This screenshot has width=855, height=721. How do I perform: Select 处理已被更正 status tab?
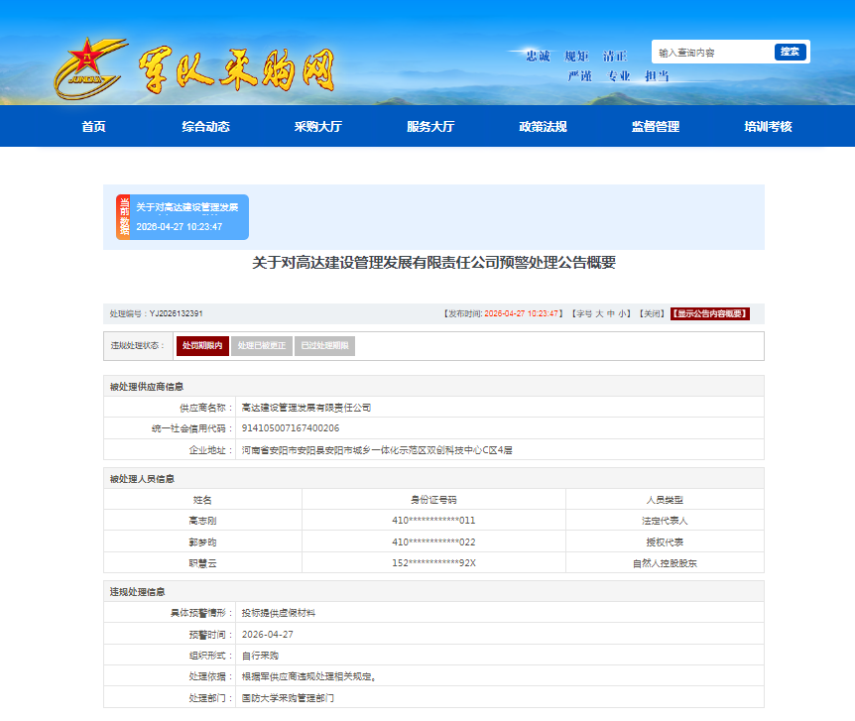(262, 346)
